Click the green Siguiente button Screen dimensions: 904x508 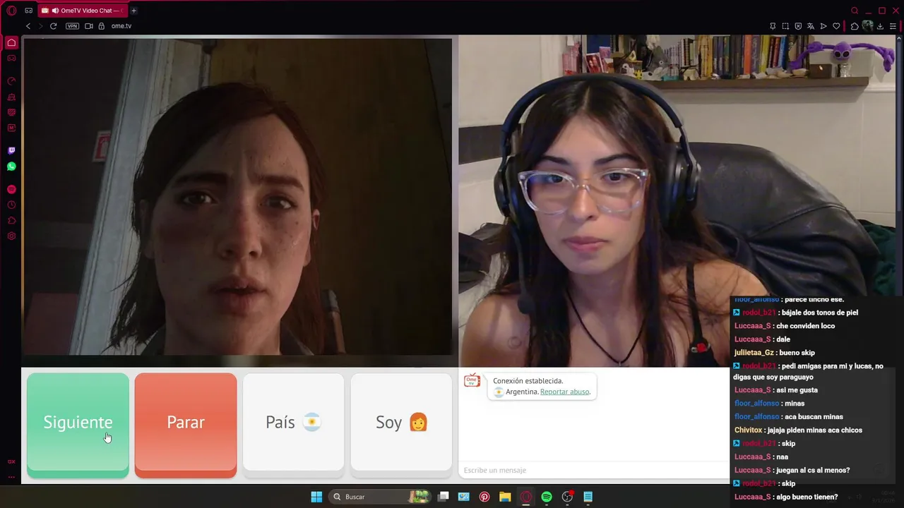[x=78, y=425]
